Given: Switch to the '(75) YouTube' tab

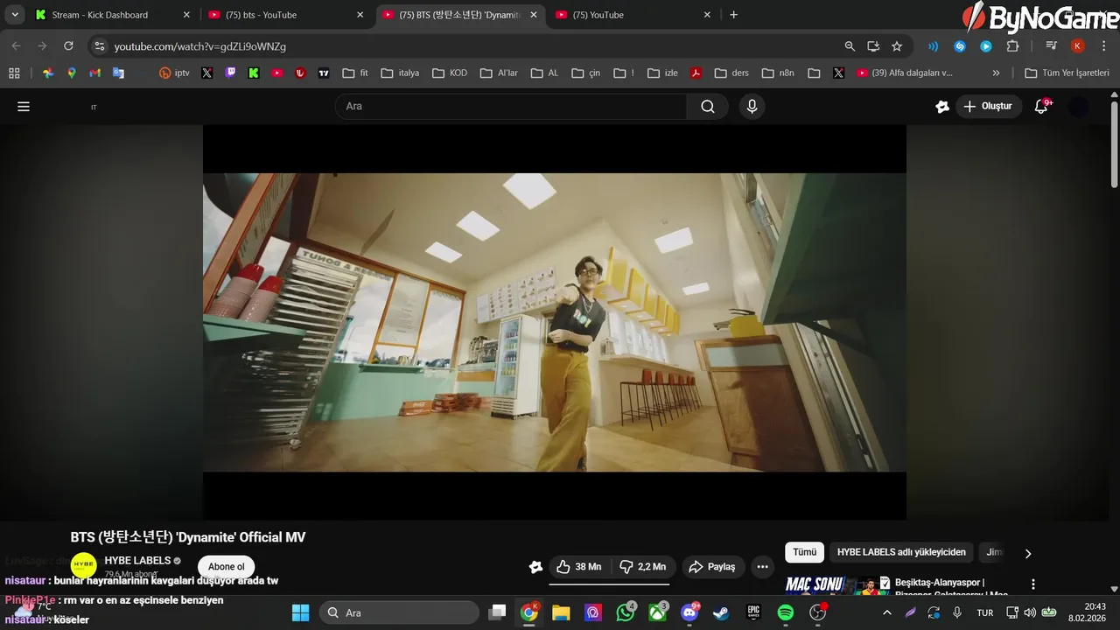Looking at the screenshot, I should [x=633, y=15].
